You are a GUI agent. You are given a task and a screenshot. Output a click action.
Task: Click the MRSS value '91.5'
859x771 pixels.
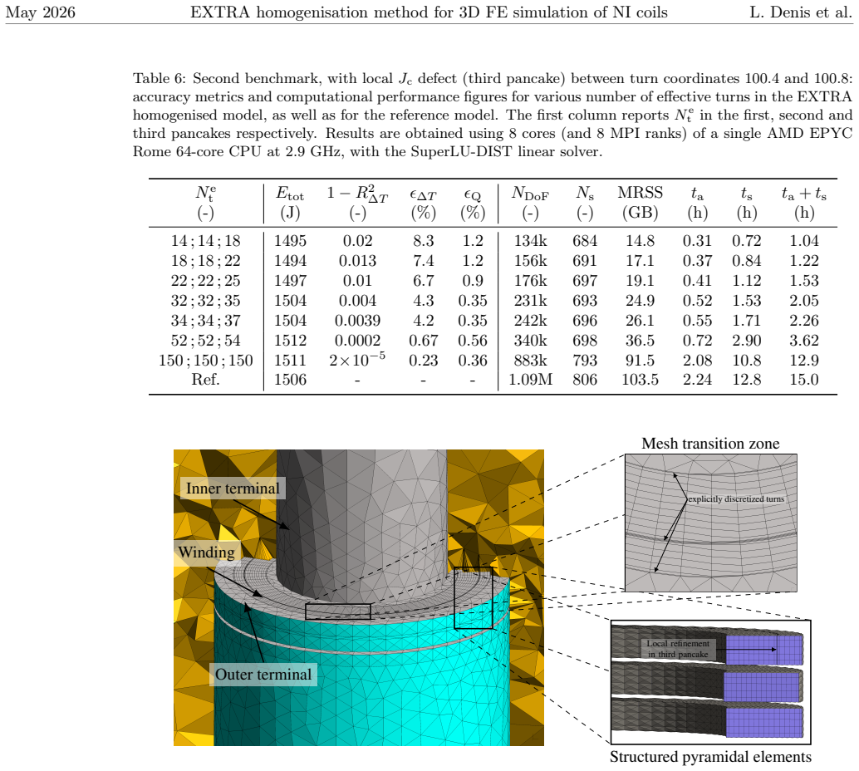click(x=640, y=360)
